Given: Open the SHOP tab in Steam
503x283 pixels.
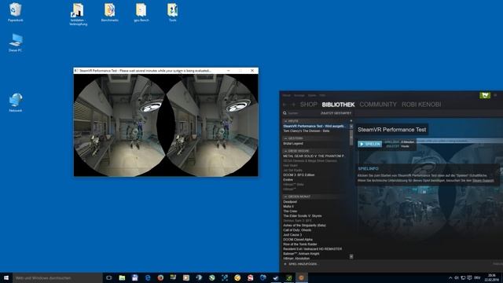Looking at the screenshot, I should [x=308, y=105].
